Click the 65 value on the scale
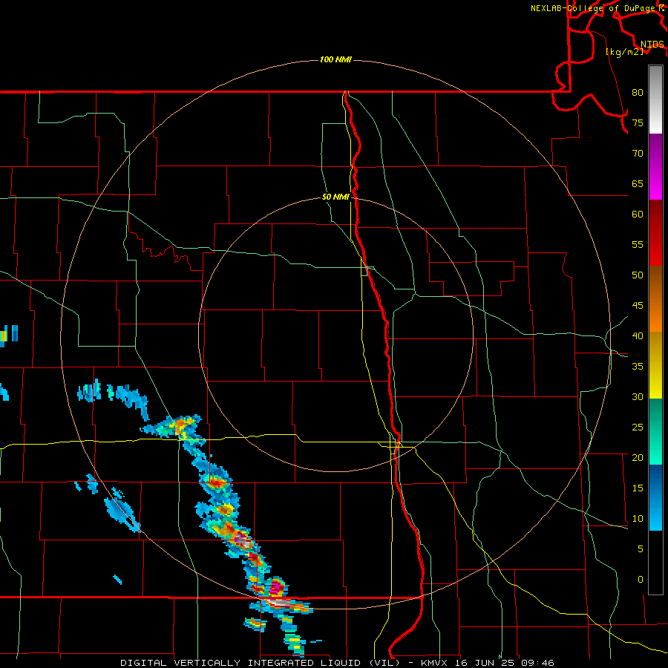Viewport: 668px width, 668px height. coord(638,183)
